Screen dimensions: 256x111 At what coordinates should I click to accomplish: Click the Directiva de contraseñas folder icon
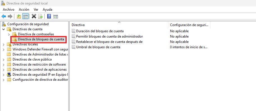(14, 34)
